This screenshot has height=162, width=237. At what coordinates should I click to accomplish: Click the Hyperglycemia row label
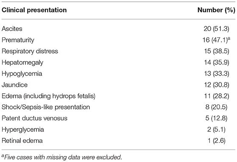(23, 129)
